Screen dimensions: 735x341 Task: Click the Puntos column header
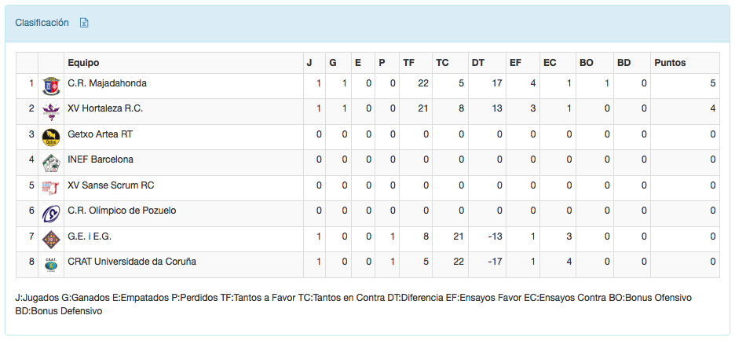(x=670, y=63)
